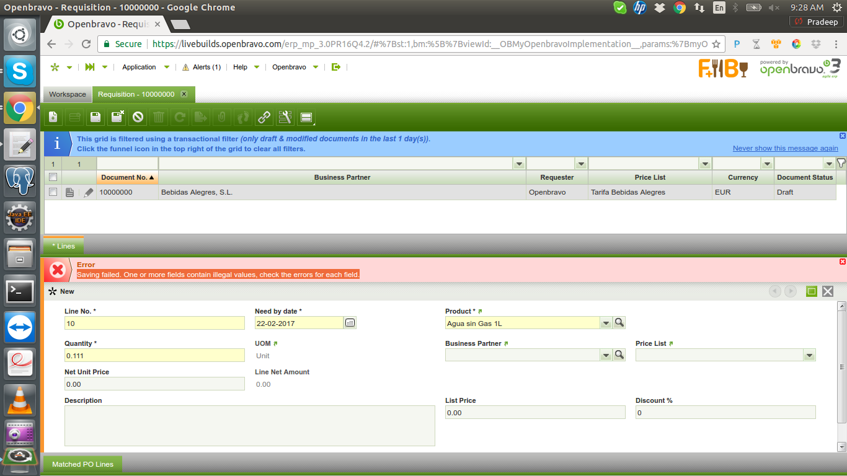Screen dimensions: 847x476
Task: Open the Price List dropdown in the form
Action: (x=809, y=355)
